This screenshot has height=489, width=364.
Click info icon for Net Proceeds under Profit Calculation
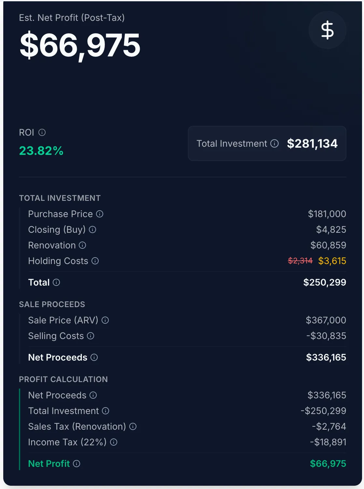click(93, 395)
